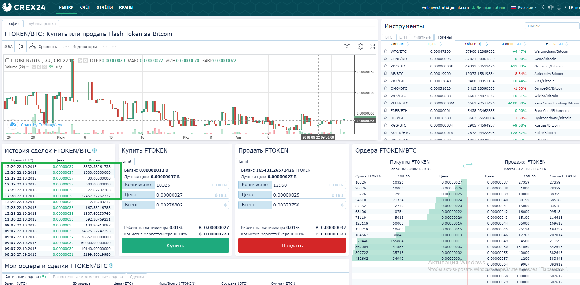Sort instruments by Объем

click(477, 44)
